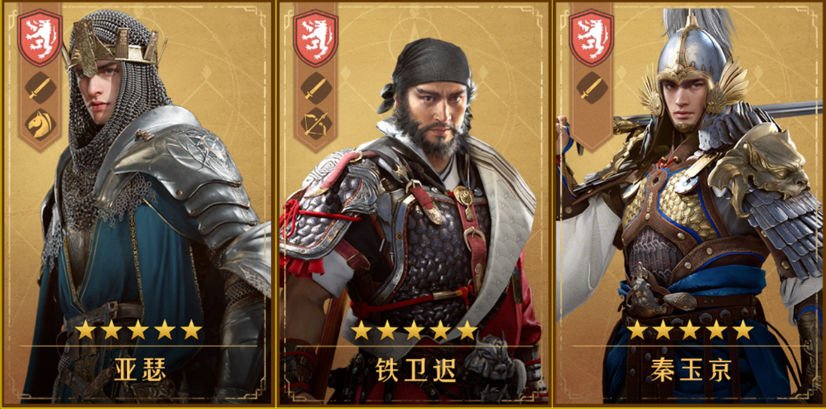This screenshot has height=409, width=826.
Task: Click the hero name 铁卫迟
Action: click(416, 370)
